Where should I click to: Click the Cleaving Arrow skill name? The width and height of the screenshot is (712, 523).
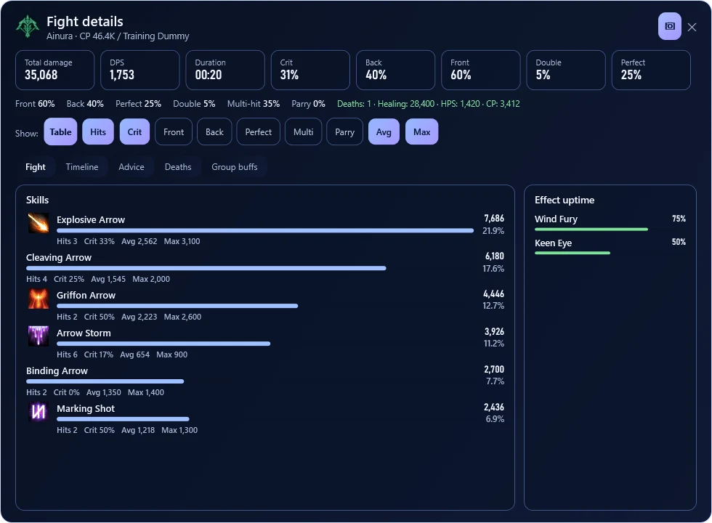coord(59,257)
